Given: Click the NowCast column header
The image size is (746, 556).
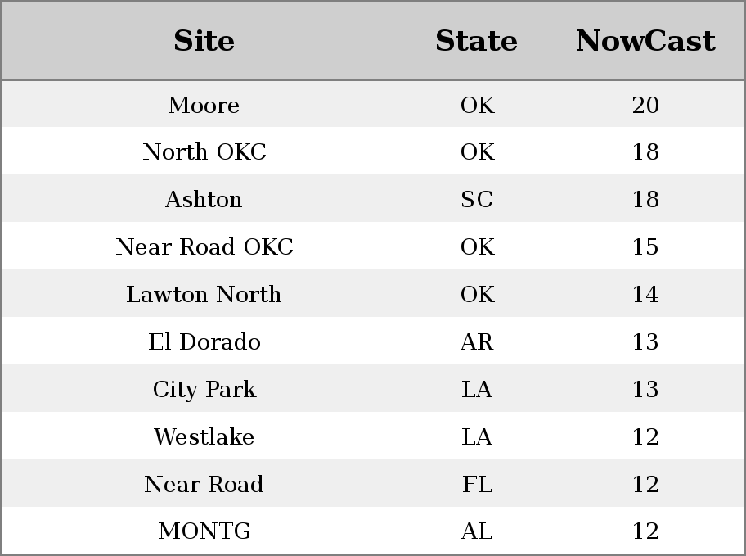Looking at the screenshot, I should tap(645, 41).
